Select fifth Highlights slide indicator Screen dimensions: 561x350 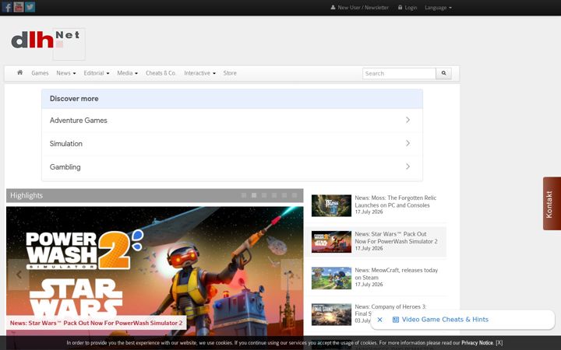coord(284,195)
